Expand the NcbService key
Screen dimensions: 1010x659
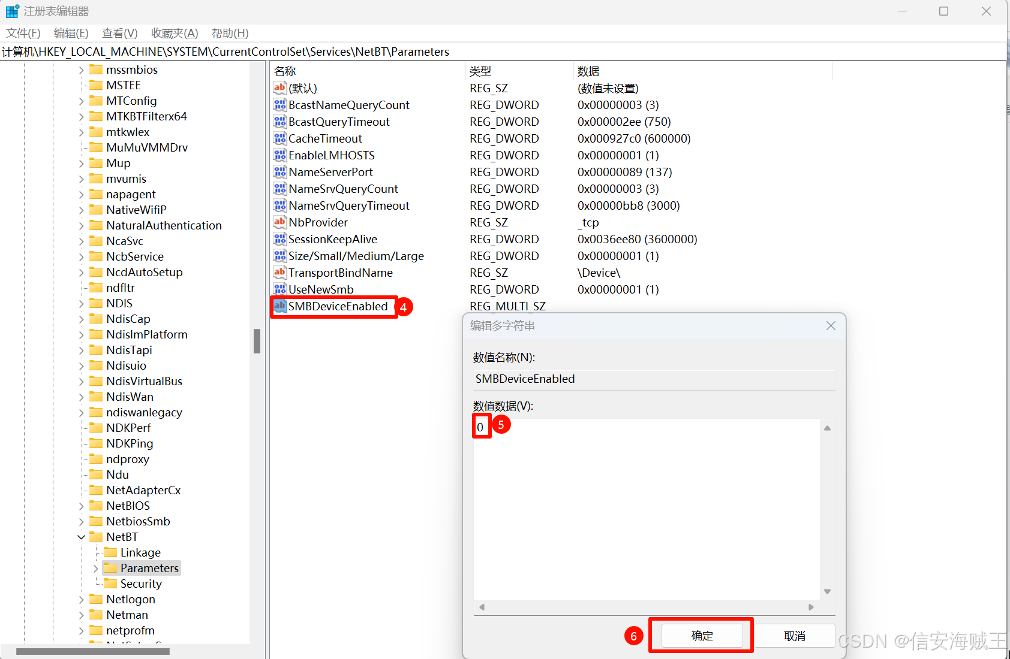tap(81, 256)
